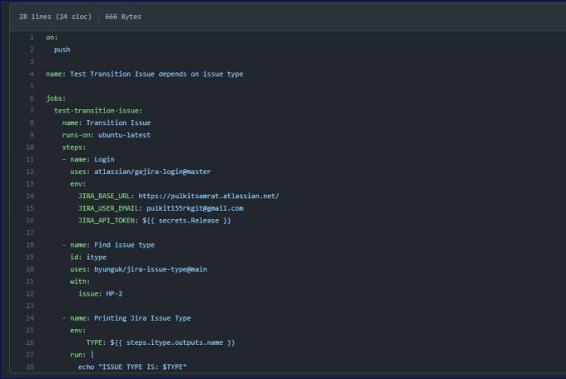Click line number 28 in the gutter

(30, 367)
